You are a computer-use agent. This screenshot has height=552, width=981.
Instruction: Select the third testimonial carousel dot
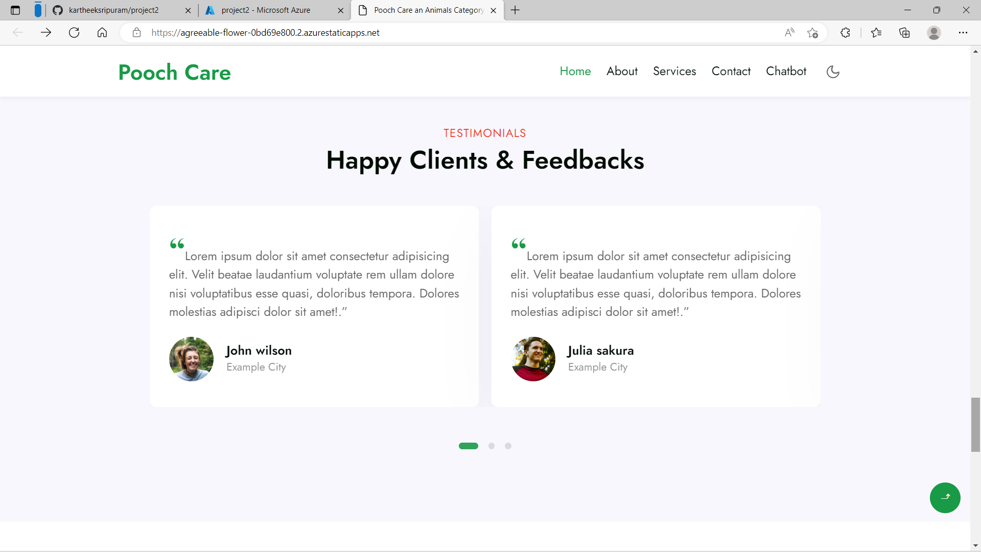(508, 446)
